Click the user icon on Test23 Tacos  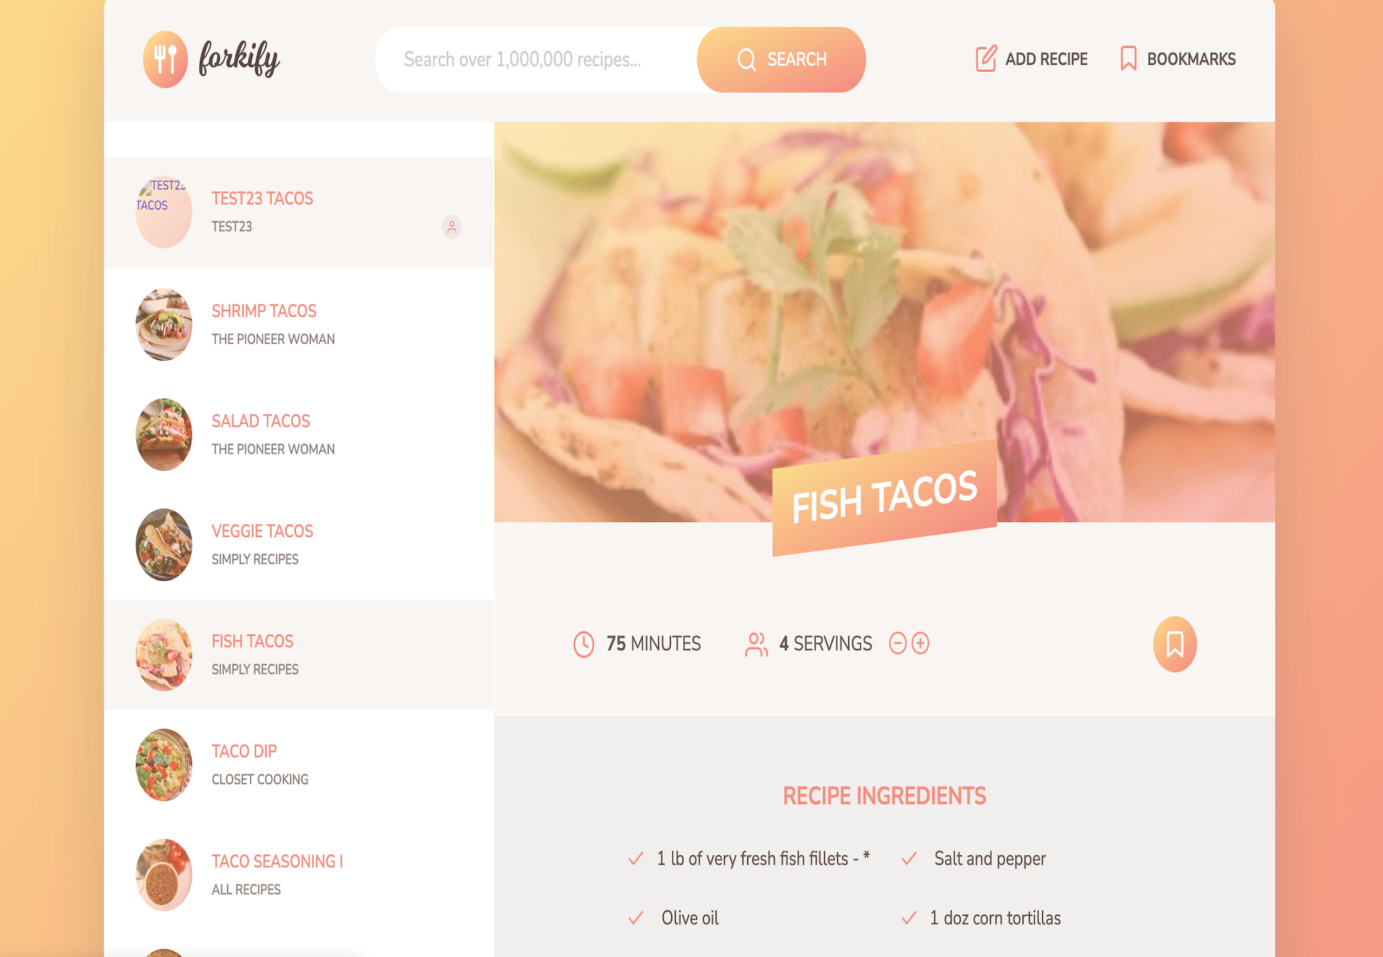[452, 227]
